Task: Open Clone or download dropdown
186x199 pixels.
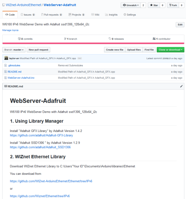Action: point(170,50)
